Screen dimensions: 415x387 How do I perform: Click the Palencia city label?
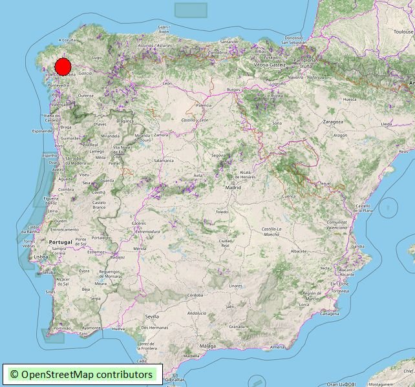tap(204, 105)
